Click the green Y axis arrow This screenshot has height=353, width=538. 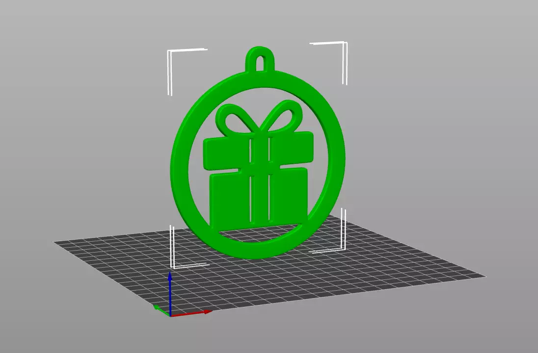[x=161, y=309]
